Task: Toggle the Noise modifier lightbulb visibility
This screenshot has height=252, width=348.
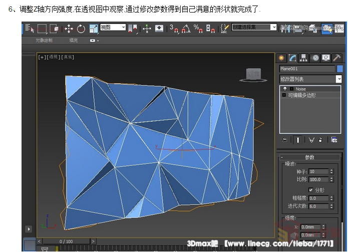Action: [x=285, y=89]
